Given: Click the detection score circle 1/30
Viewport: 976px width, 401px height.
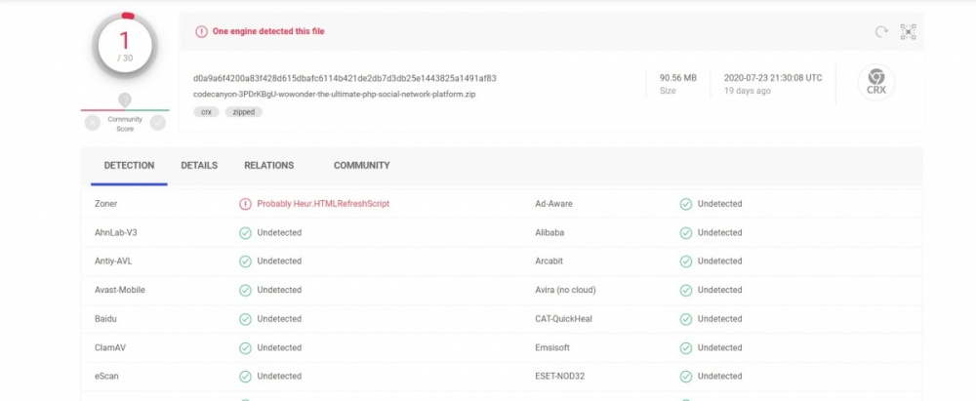Looking at the screenshot, I should tap(125, 46).
